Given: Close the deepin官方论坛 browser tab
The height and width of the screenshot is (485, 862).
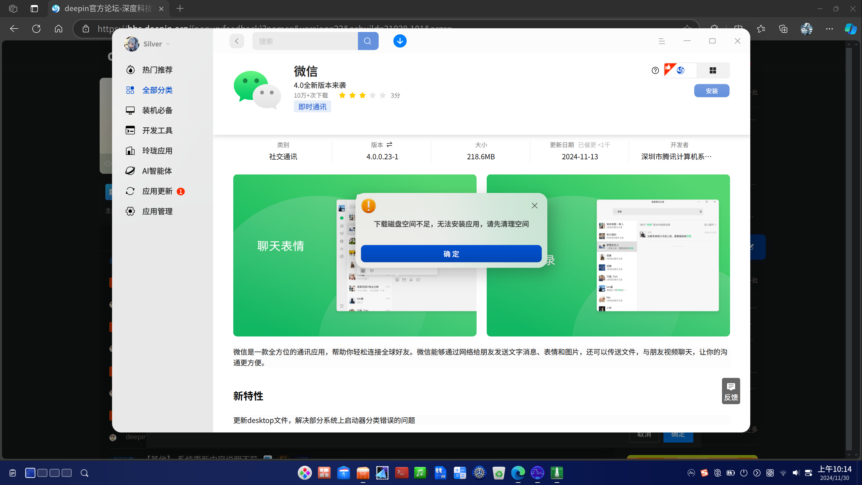Looking at the screenshot, I should pyautogui.click(x=161, y=9).
